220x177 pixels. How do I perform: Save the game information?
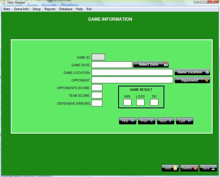[208, 168]
